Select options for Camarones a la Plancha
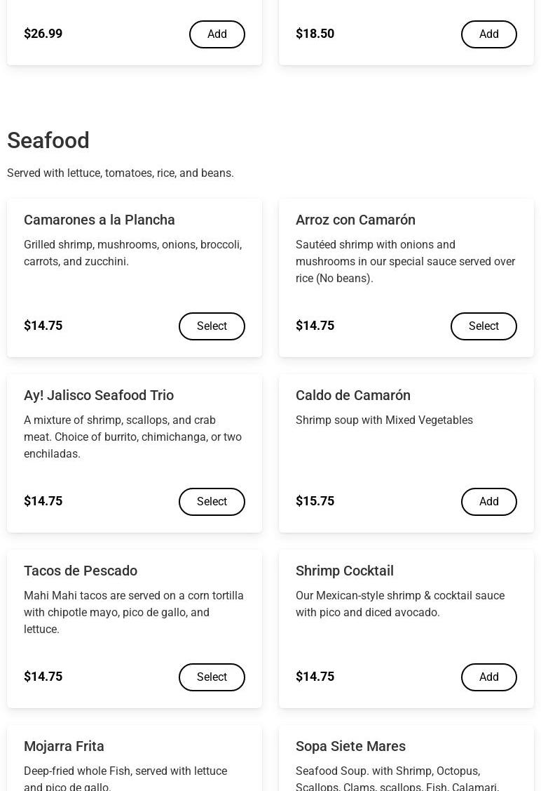 click(x=212, y=326)
